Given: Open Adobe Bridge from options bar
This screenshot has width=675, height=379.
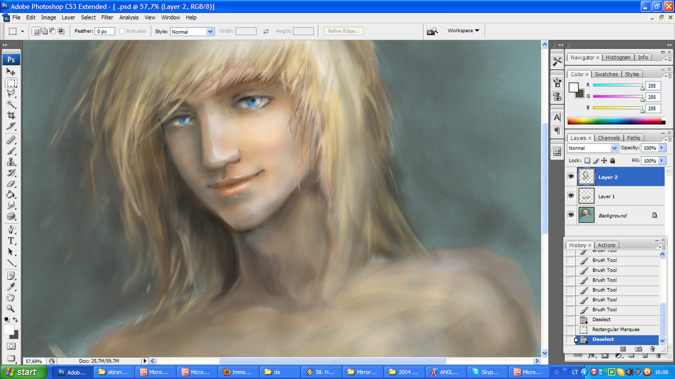Looking at the screenshot, I should [x=432, y=31].
